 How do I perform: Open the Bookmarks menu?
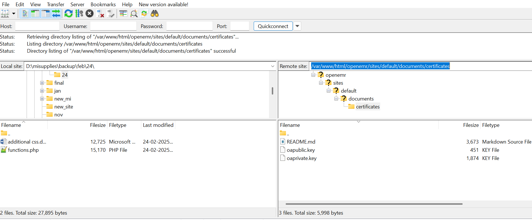tap(103, 4)
